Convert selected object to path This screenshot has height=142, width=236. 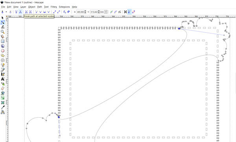tap(65, 12)
